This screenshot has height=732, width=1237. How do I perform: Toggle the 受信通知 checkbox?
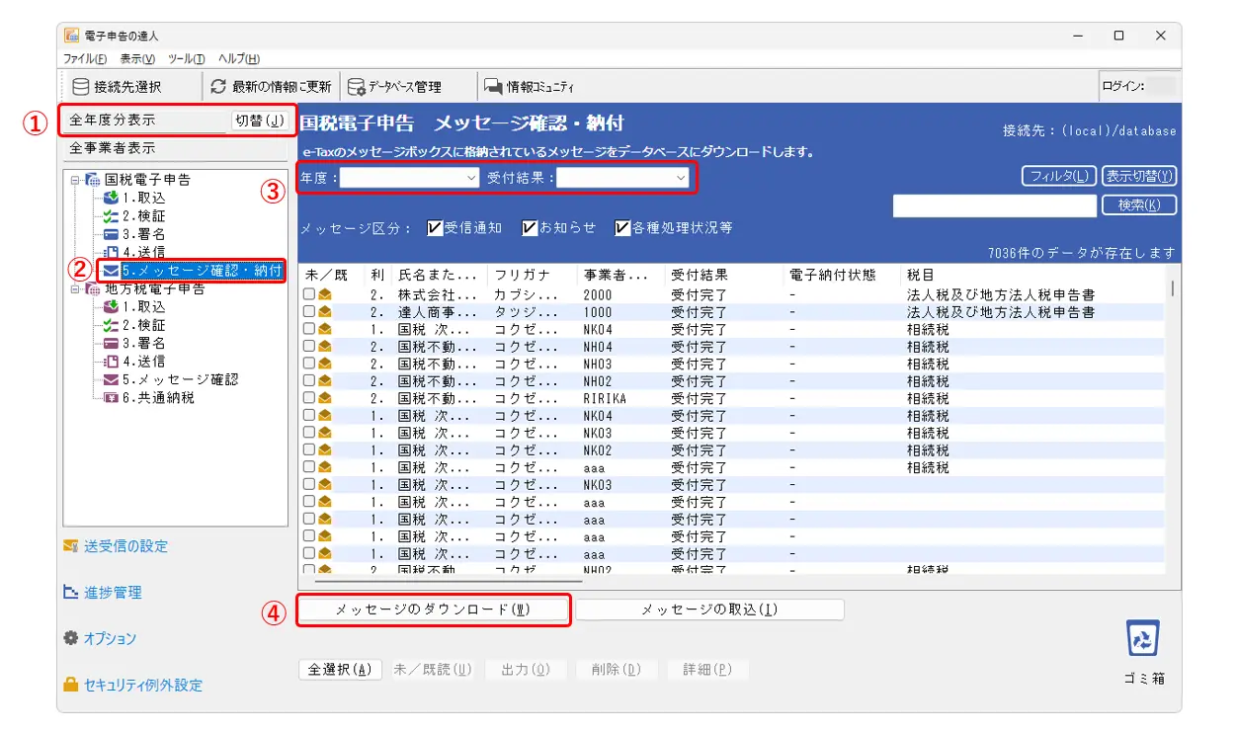435,228
